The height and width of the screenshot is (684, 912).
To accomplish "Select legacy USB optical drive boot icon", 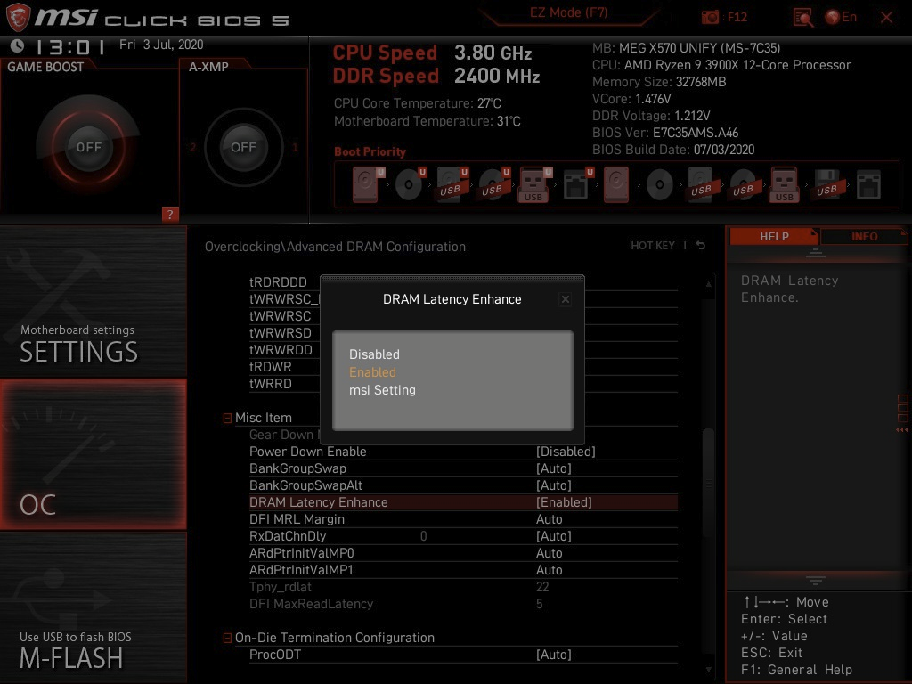I will pos(744,185).
